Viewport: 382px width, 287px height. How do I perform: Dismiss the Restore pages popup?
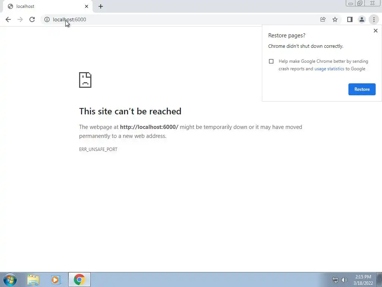375,31
